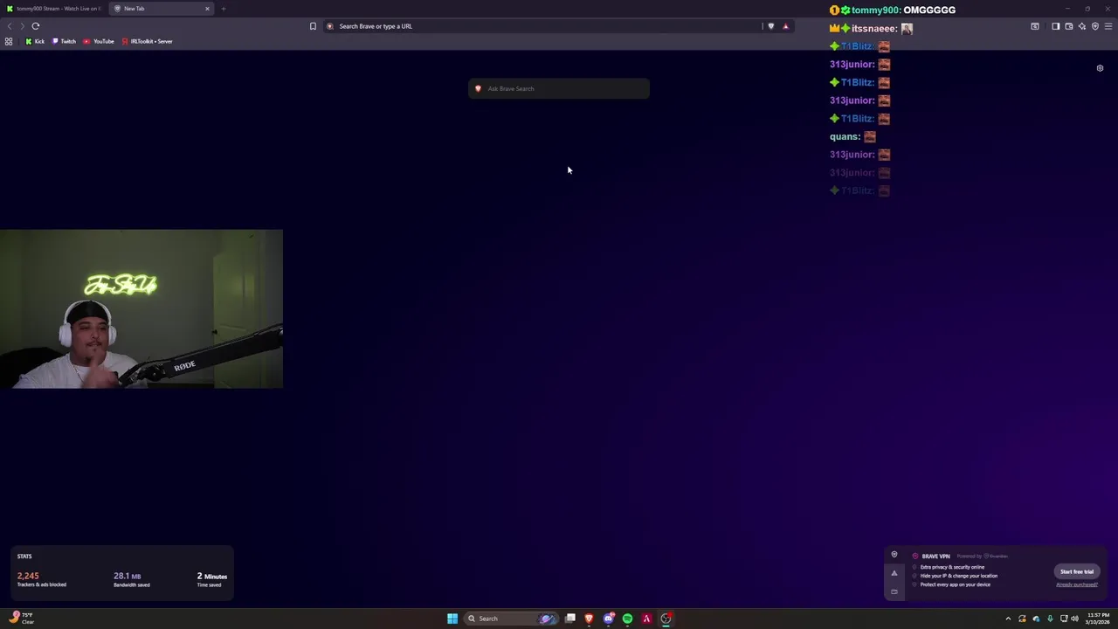Open clock showing 11:57 PM
1118x629 pixels.
click(x=1098, y=619)
